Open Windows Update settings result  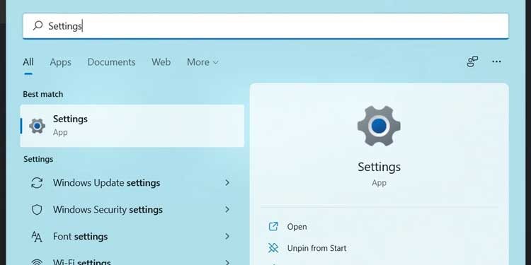132,183
